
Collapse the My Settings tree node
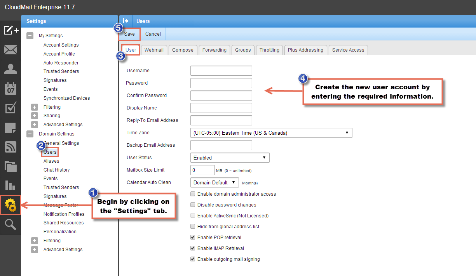pyautogui.click(x=30, y=36)
